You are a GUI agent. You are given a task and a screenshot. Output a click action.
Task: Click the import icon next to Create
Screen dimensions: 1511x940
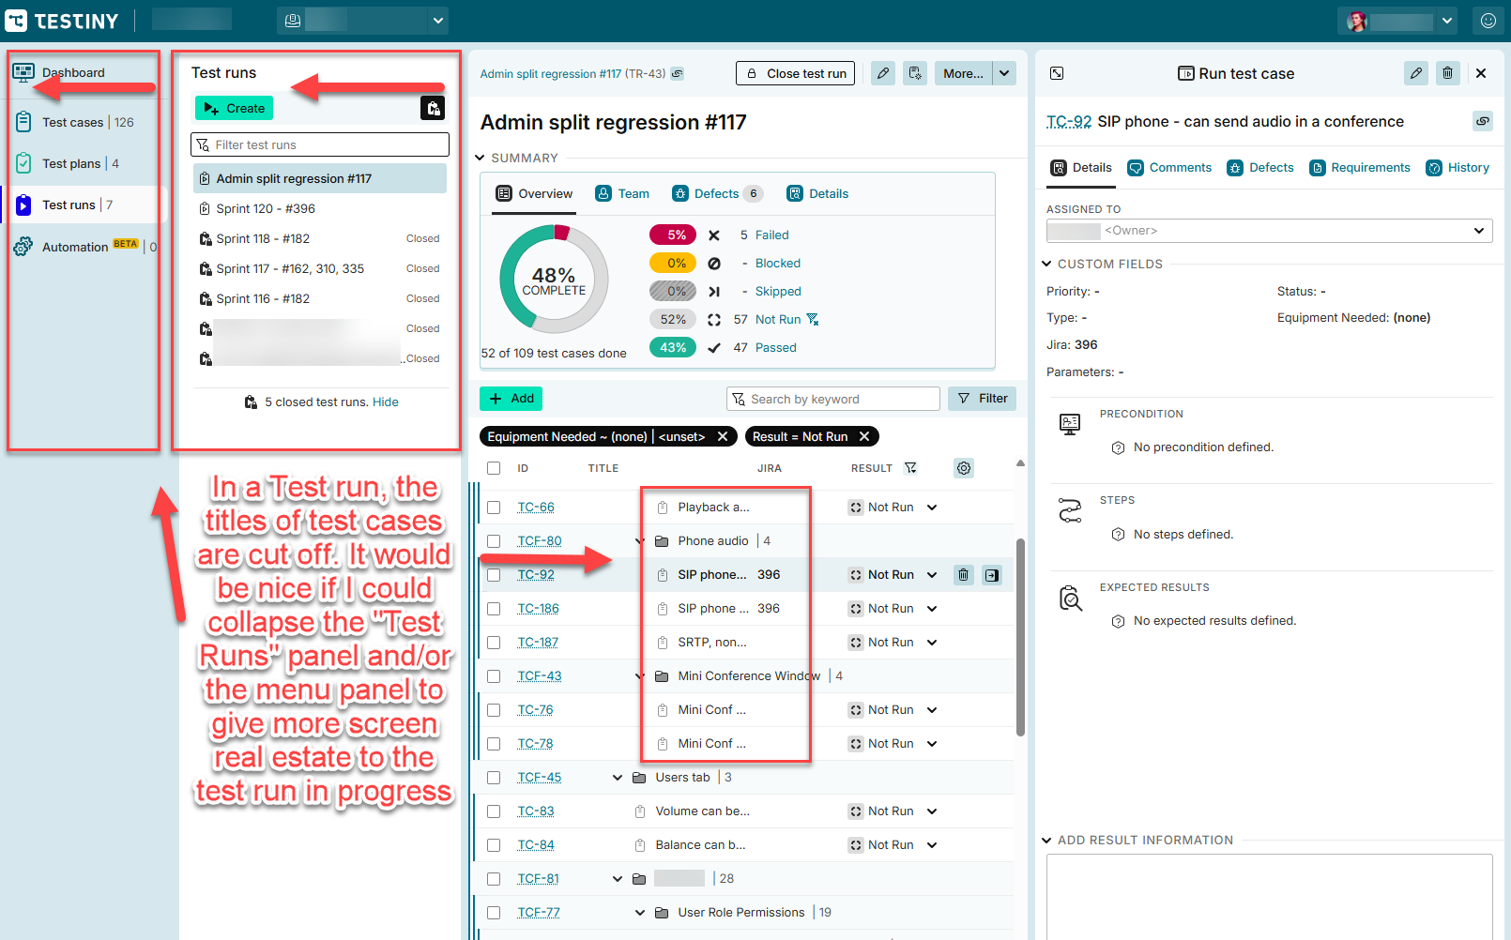click(433, 108)
